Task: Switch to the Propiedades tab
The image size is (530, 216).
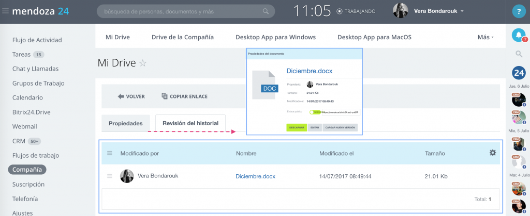Action: (125, 124)
